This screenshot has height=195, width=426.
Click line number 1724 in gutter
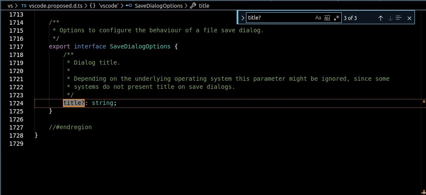tap(16, 103)
